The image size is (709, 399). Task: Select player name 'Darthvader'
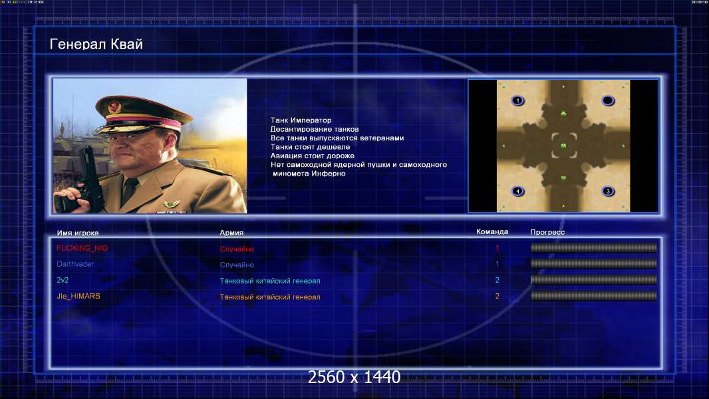[x=75, y=264]
